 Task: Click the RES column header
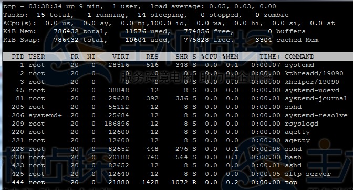[152, 57]
